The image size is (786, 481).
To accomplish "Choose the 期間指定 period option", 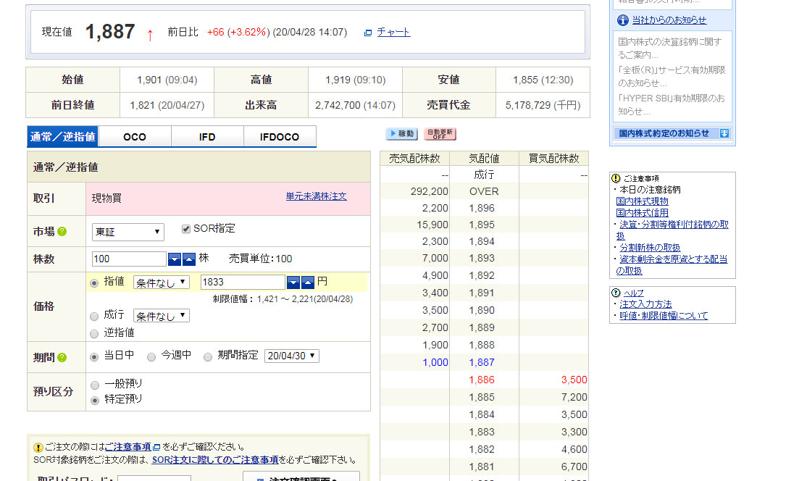I will point(207,356).
